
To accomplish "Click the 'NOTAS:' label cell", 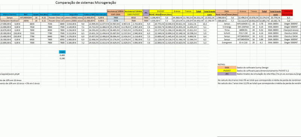I will click(x=221, y=65).
